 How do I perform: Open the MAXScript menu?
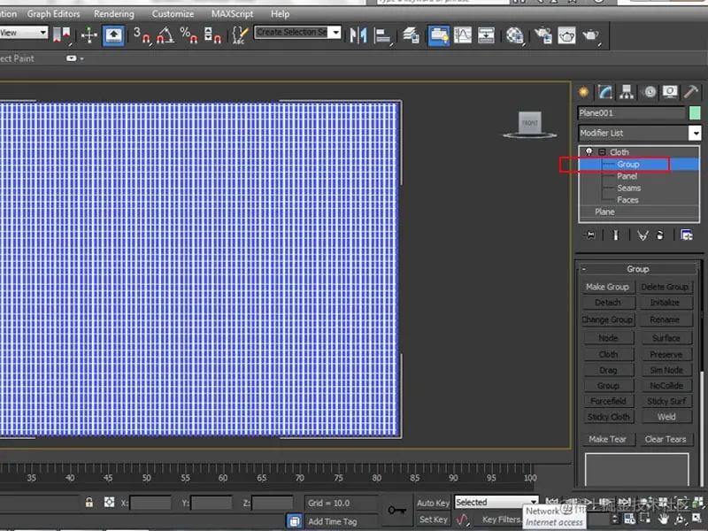(232, 14)
